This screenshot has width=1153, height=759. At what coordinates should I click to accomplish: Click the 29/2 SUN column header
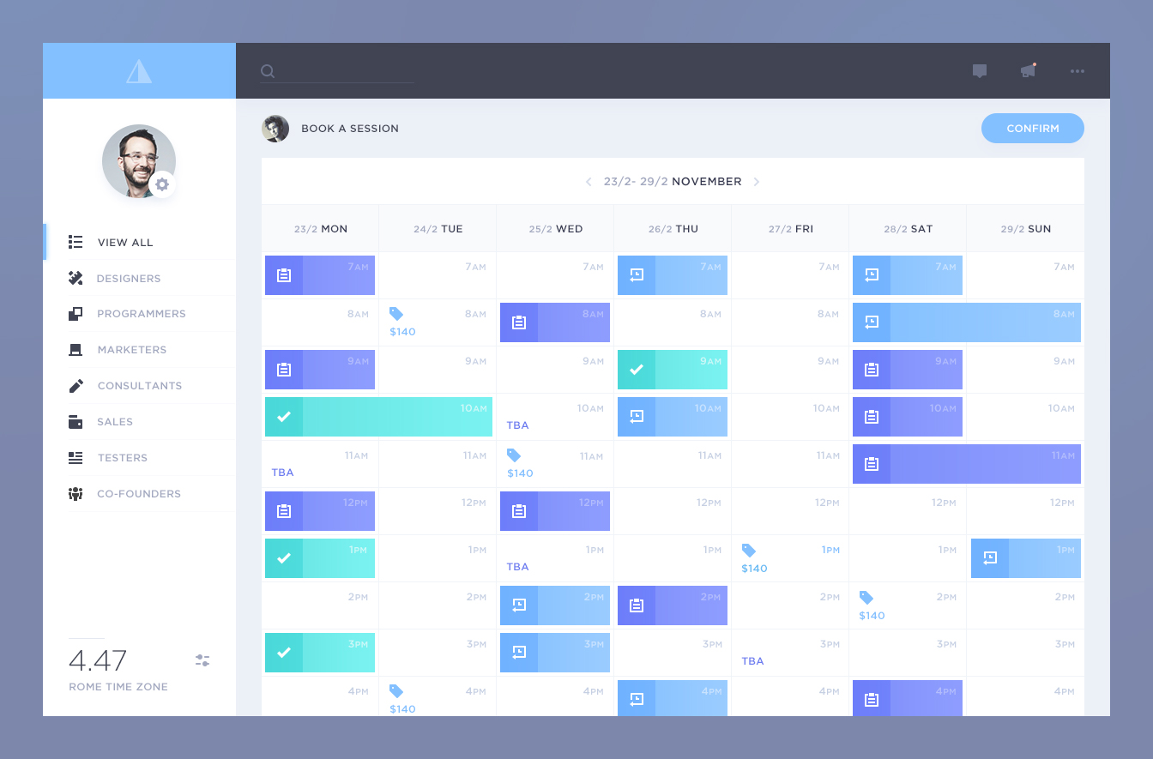1026,229
